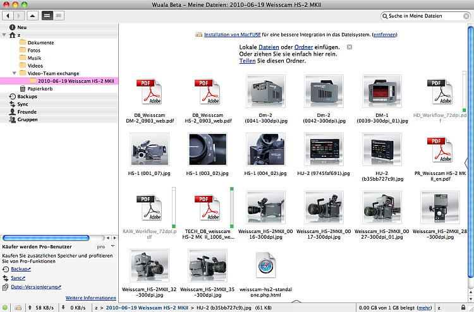Image resolution: width=474 pixels, height=312 pixels.
Task: Select HS-1 (001_07).jpg thumbnail
Action: click(149, 149)
